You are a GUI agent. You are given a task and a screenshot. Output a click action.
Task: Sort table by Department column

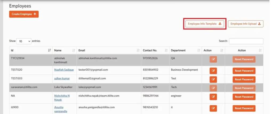pos(186,50)
